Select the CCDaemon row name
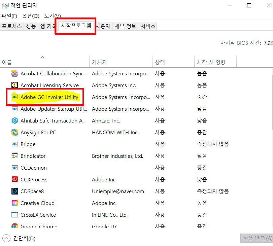Screen dimensions: 273x246 click(x=34, y=168)
